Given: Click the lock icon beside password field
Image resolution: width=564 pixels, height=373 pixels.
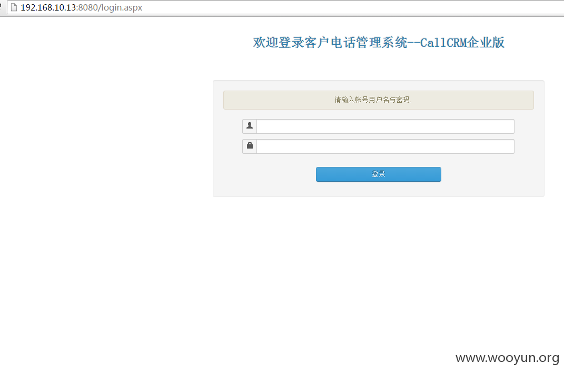Looking at the screenshot, I should tap(250, 145).
